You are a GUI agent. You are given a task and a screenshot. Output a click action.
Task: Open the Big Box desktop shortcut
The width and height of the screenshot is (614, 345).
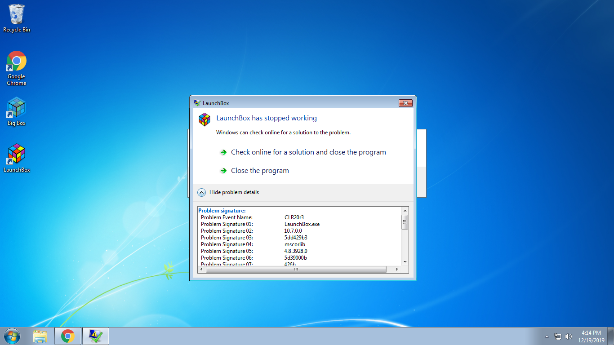17,111
